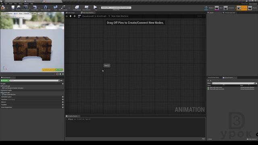258x145 pixels.
Task: Open viewport options dropdown arrow in preview
Action: pyautogui.click(x=2, y=14)
